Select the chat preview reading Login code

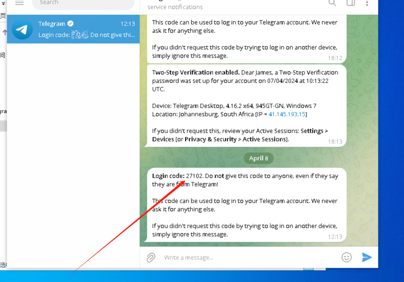coord(87,35)
